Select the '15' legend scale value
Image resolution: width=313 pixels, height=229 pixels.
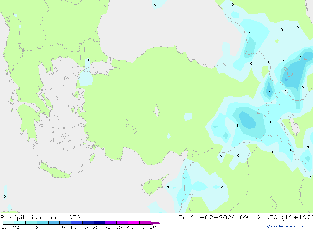(x=73, y=227)
